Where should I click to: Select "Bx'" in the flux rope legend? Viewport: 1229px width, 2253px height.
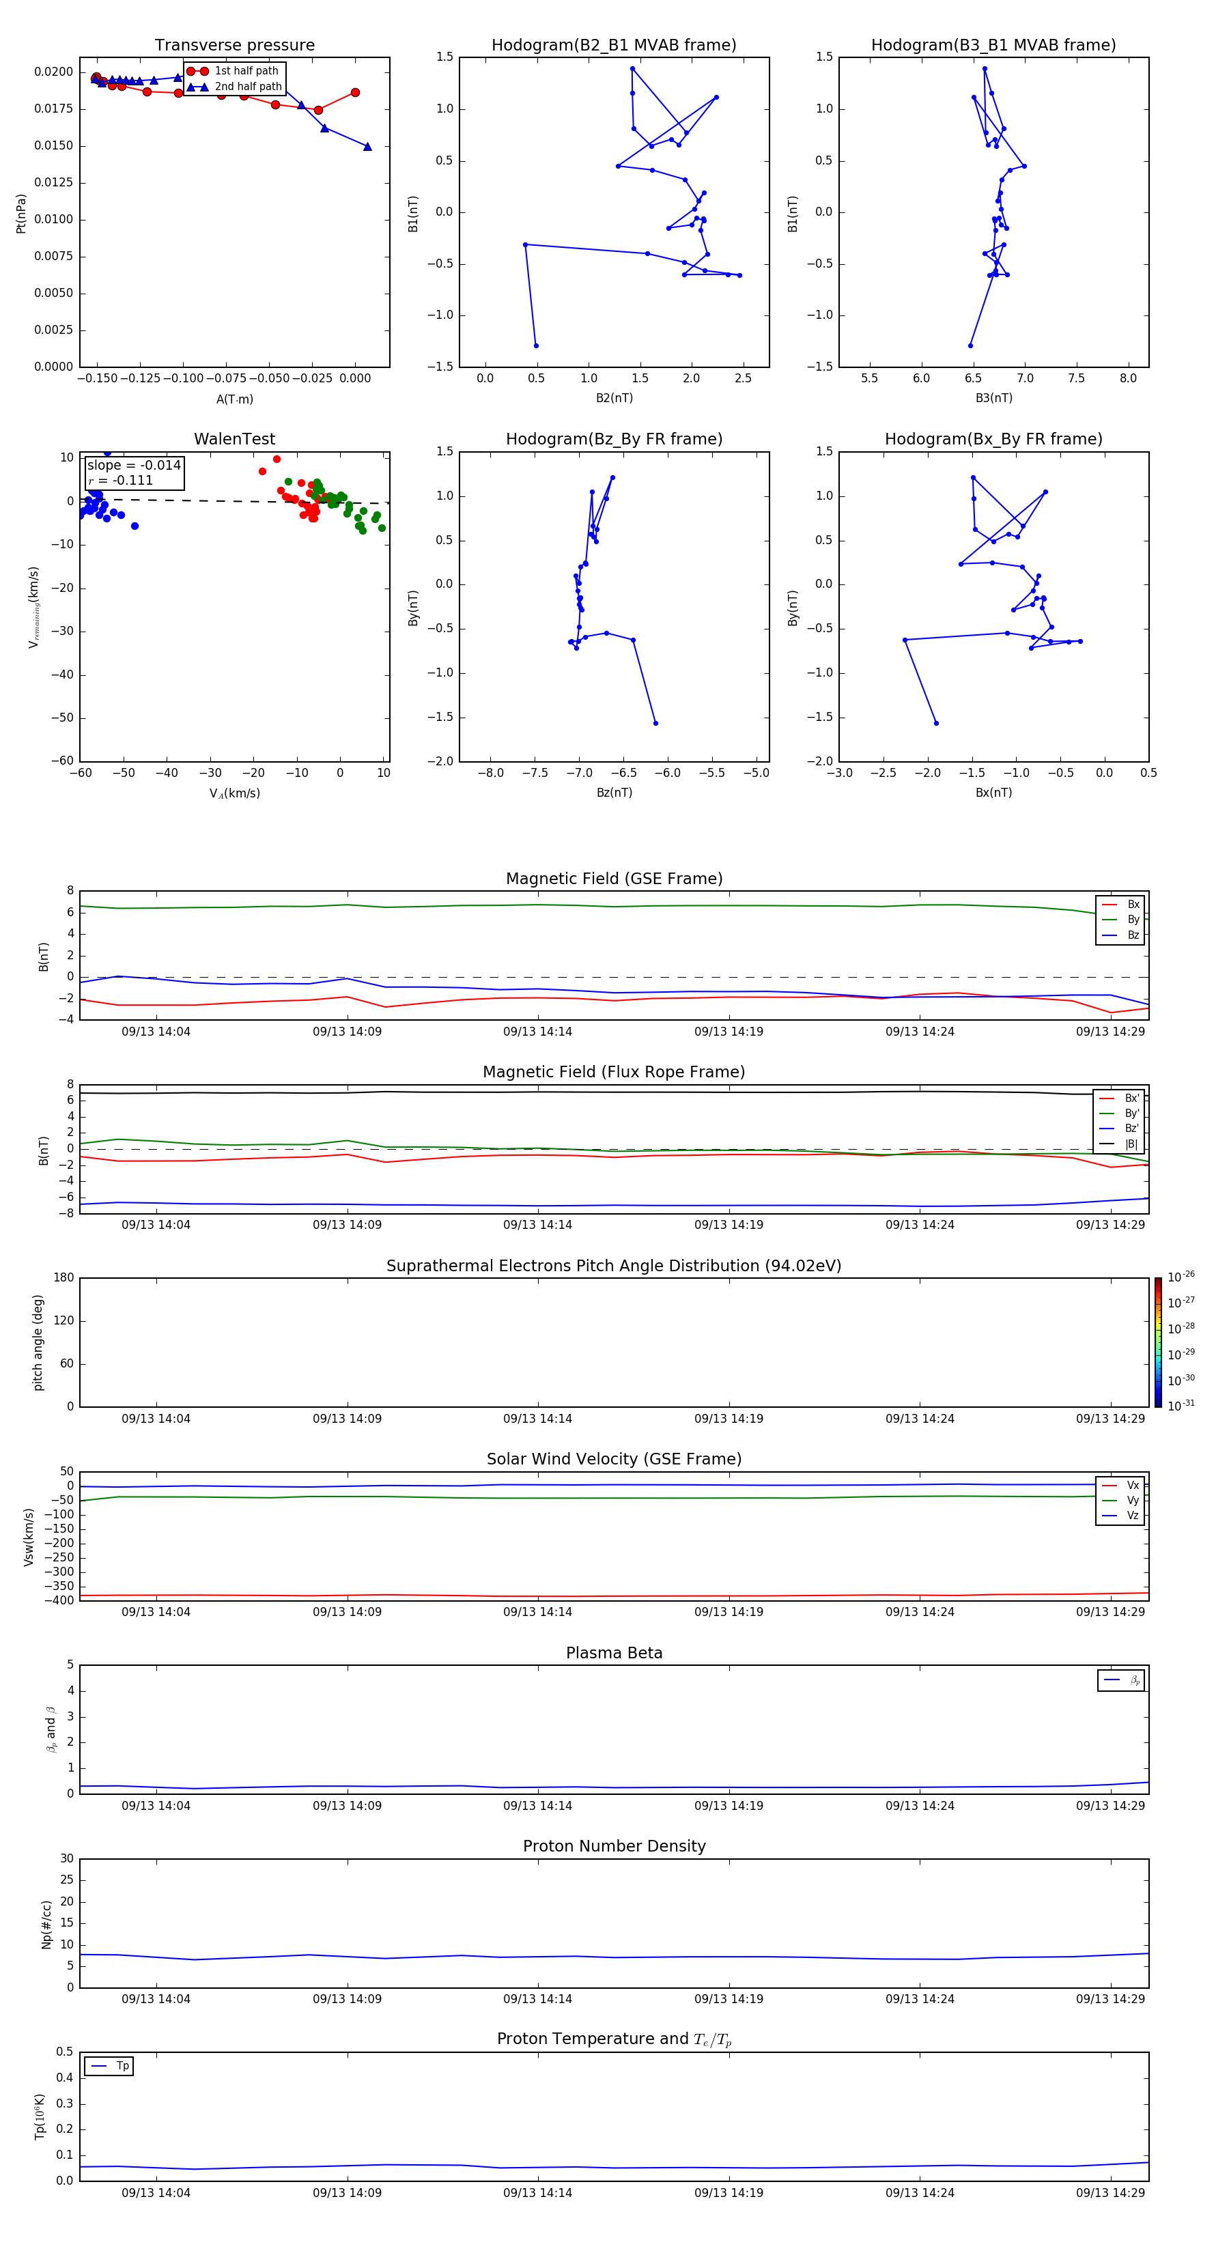click(1120, 1099)
